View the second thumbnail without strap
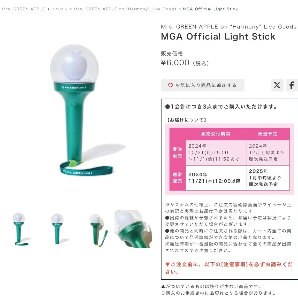The width and height of the screenshot is (298, 298). pyautogui.click(x=58, y=229)
